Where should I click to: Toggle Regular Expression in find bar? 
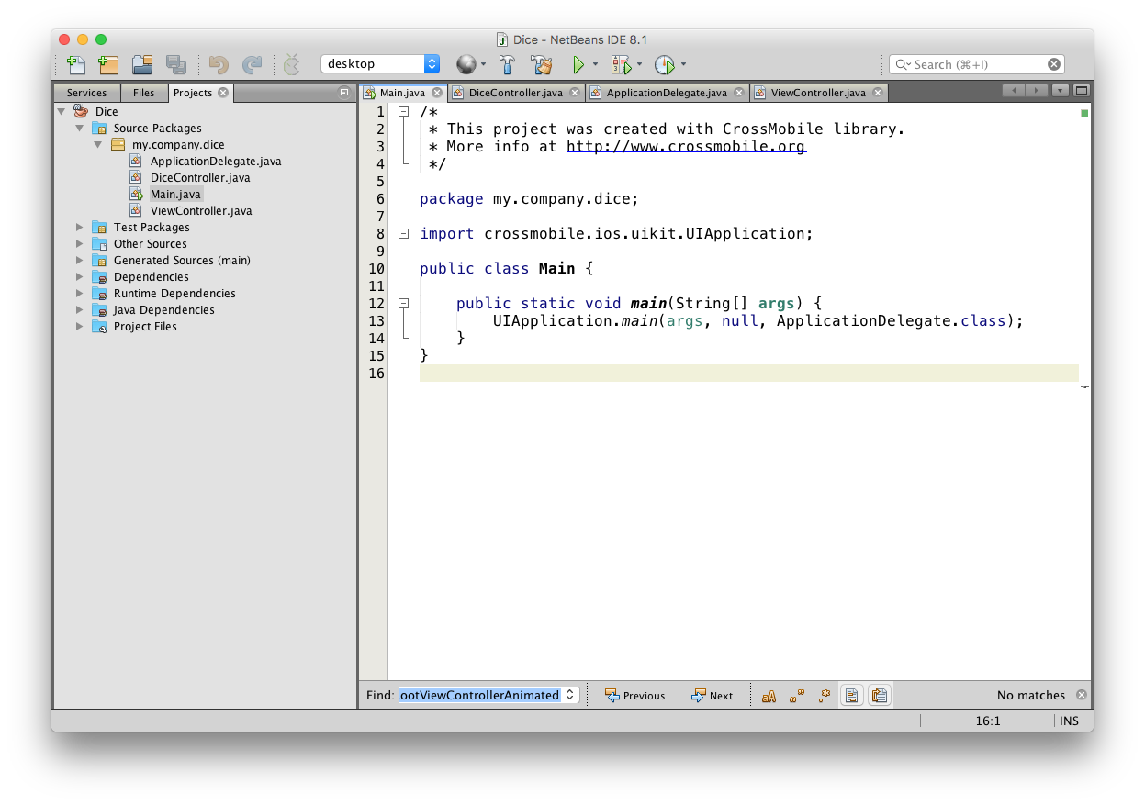click(x=825, y=695)
